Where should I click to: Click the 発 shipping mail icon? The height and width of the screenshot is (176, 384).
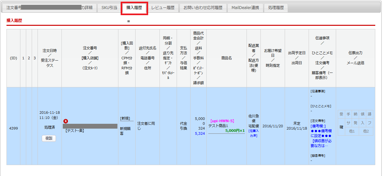tap(355, 123)
